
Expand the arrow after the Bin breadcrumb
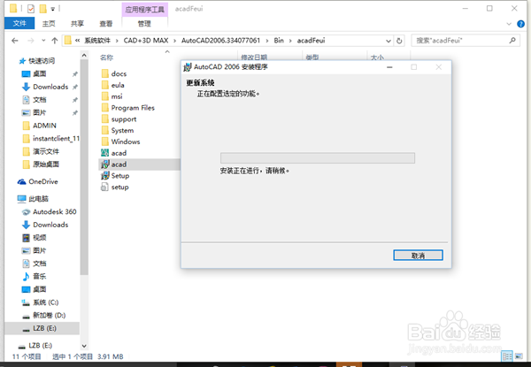(290, 41)
